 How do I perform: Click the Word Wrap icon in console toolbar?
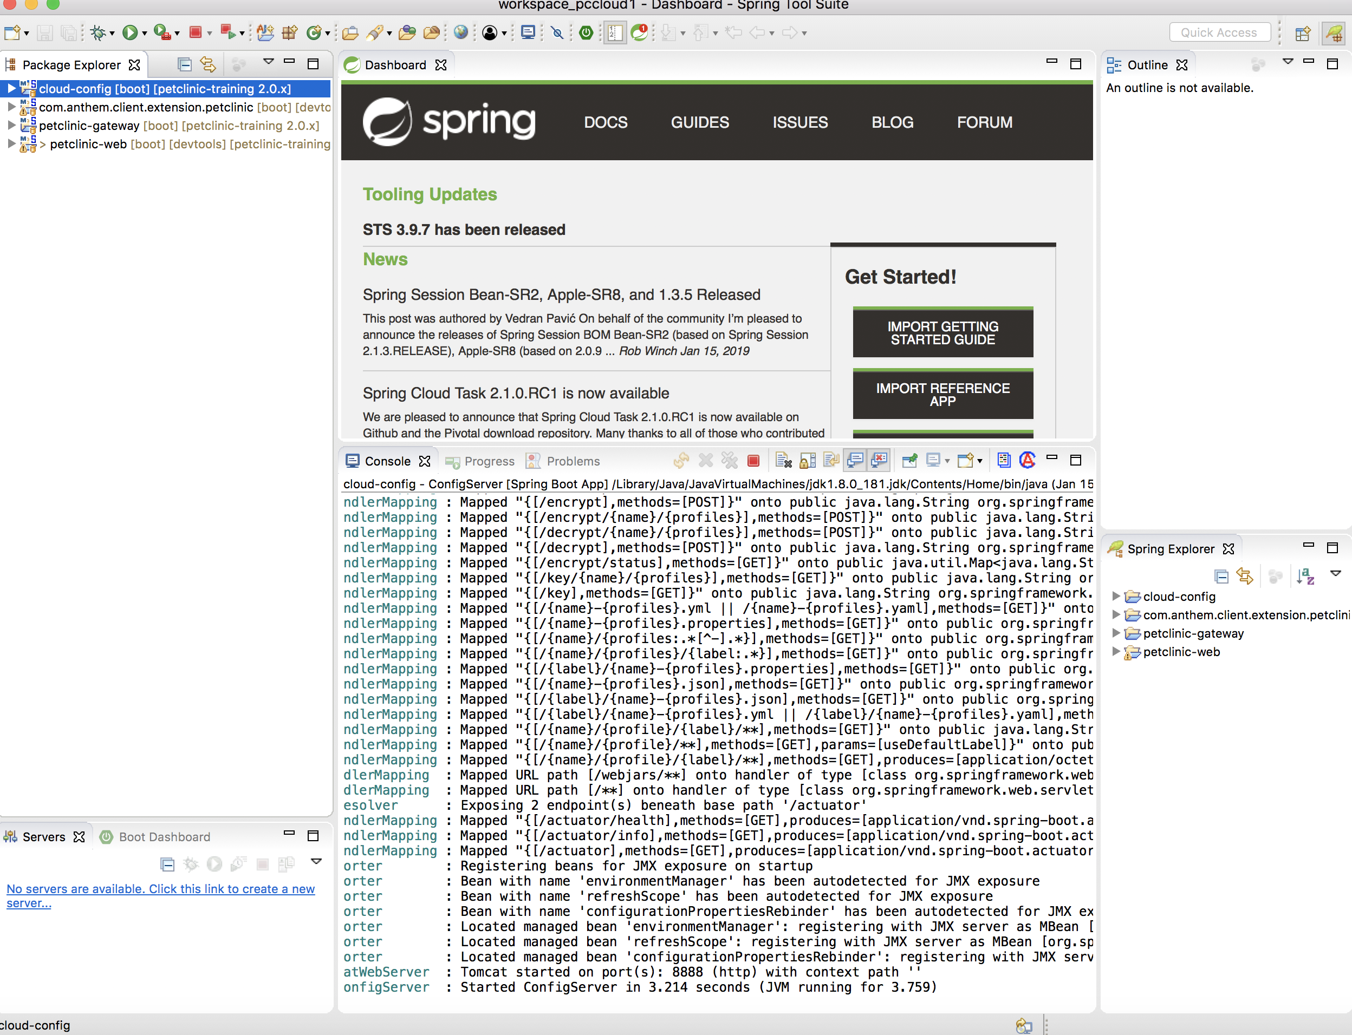tap(831, 460)
